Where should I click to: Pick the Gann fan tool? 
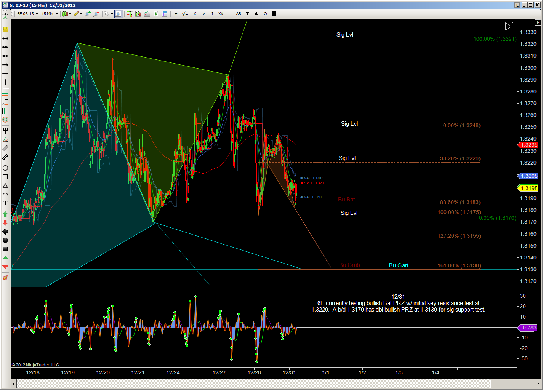(x=5, y=139)
